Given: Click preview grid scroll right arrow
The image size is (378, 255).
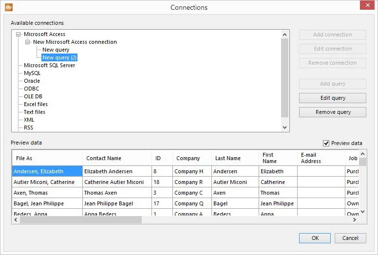Looking at the screenshot, I should tap(355, 219).
